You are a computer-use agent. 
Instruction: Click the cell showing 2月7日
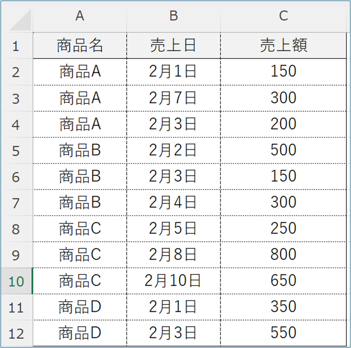coord(173,98)
